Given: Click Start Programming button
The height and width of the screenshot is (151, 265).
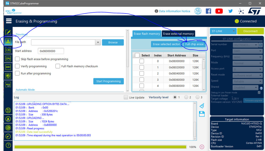Looking at the screenshot, I should click(x=108, y=81).
